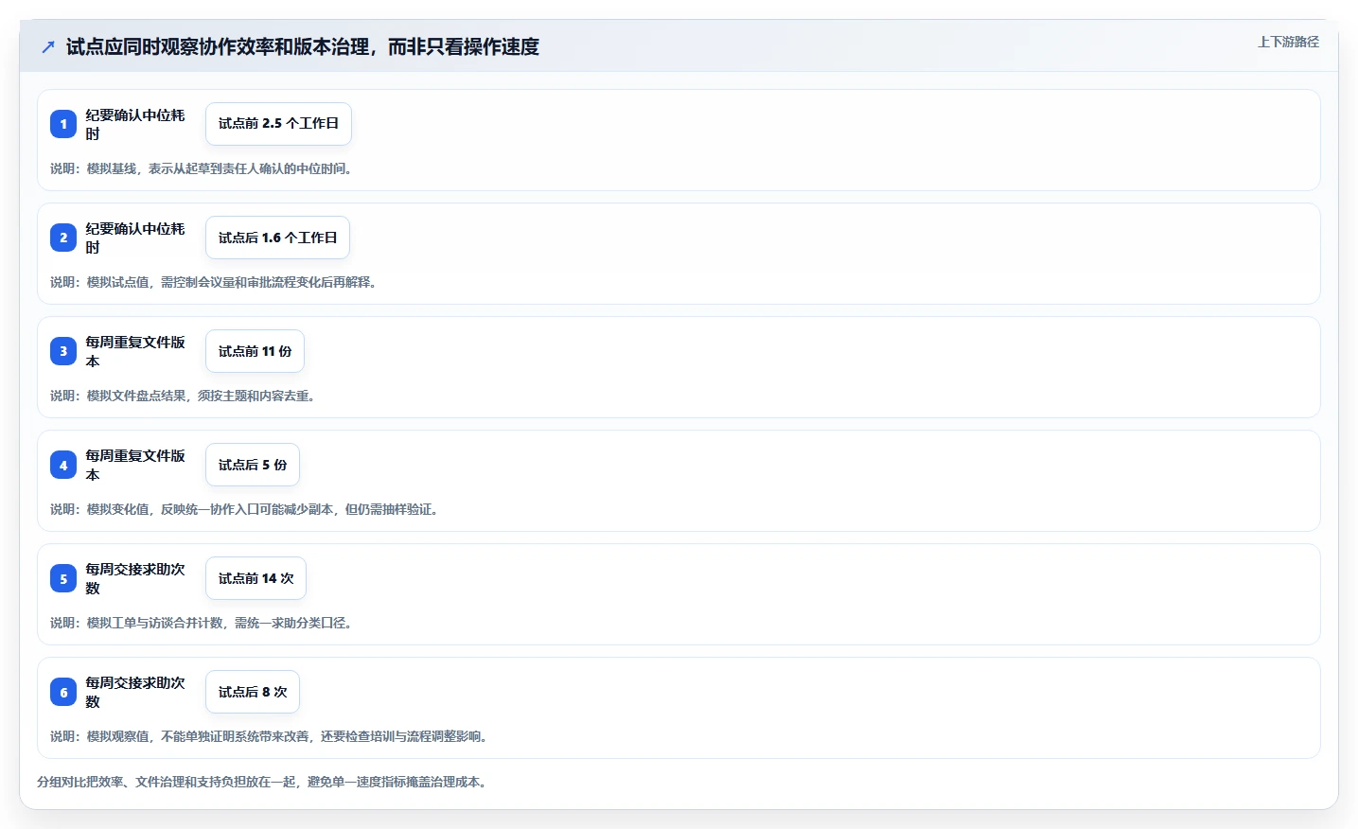Click the note 说明：模拟试点值，需控制会议量
1358x829 pixels.
(214, 282)
